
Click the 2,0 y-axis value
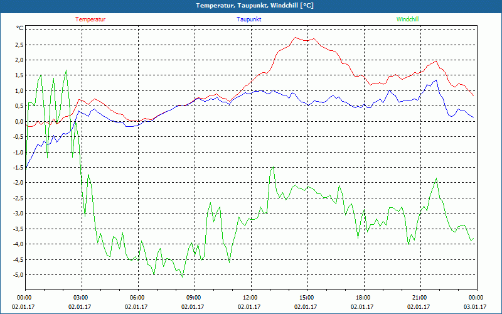pyautogui.click(x=19, y=60)
